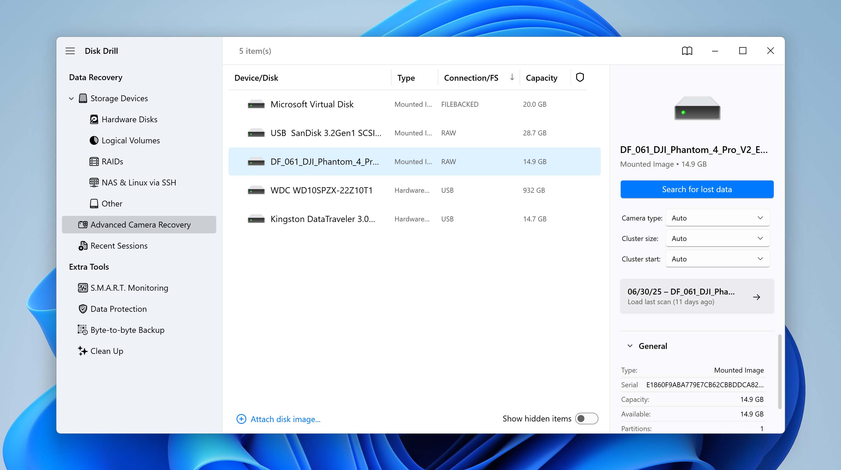Click the Data Protection shield icon

tap(83, 309)
